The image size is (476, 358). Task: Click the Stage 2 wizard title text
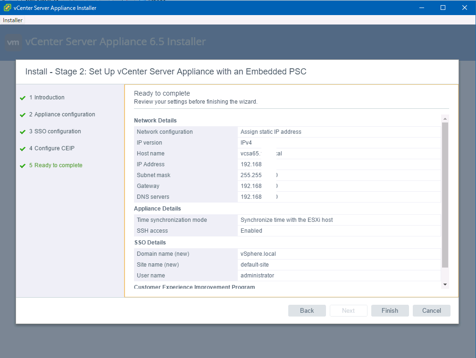pos(166,72)
